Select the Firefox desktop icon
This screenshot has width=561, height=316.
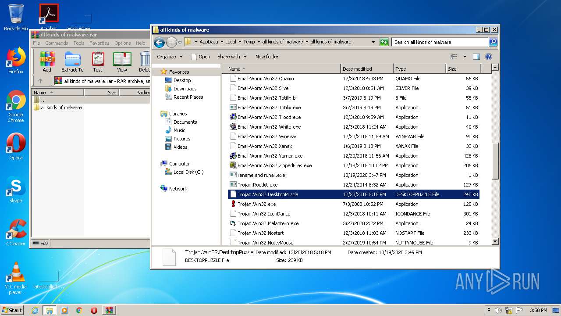(16, 61)
